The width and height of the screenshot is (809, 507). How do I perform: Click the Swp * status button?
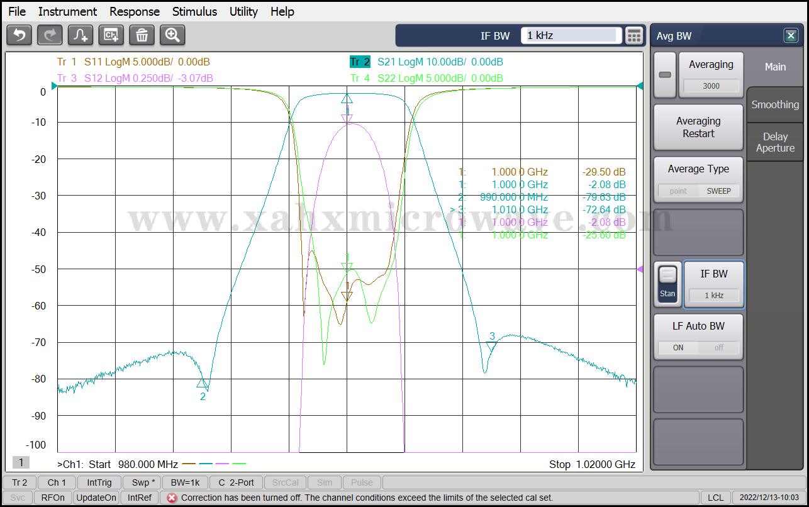point(143,482)
